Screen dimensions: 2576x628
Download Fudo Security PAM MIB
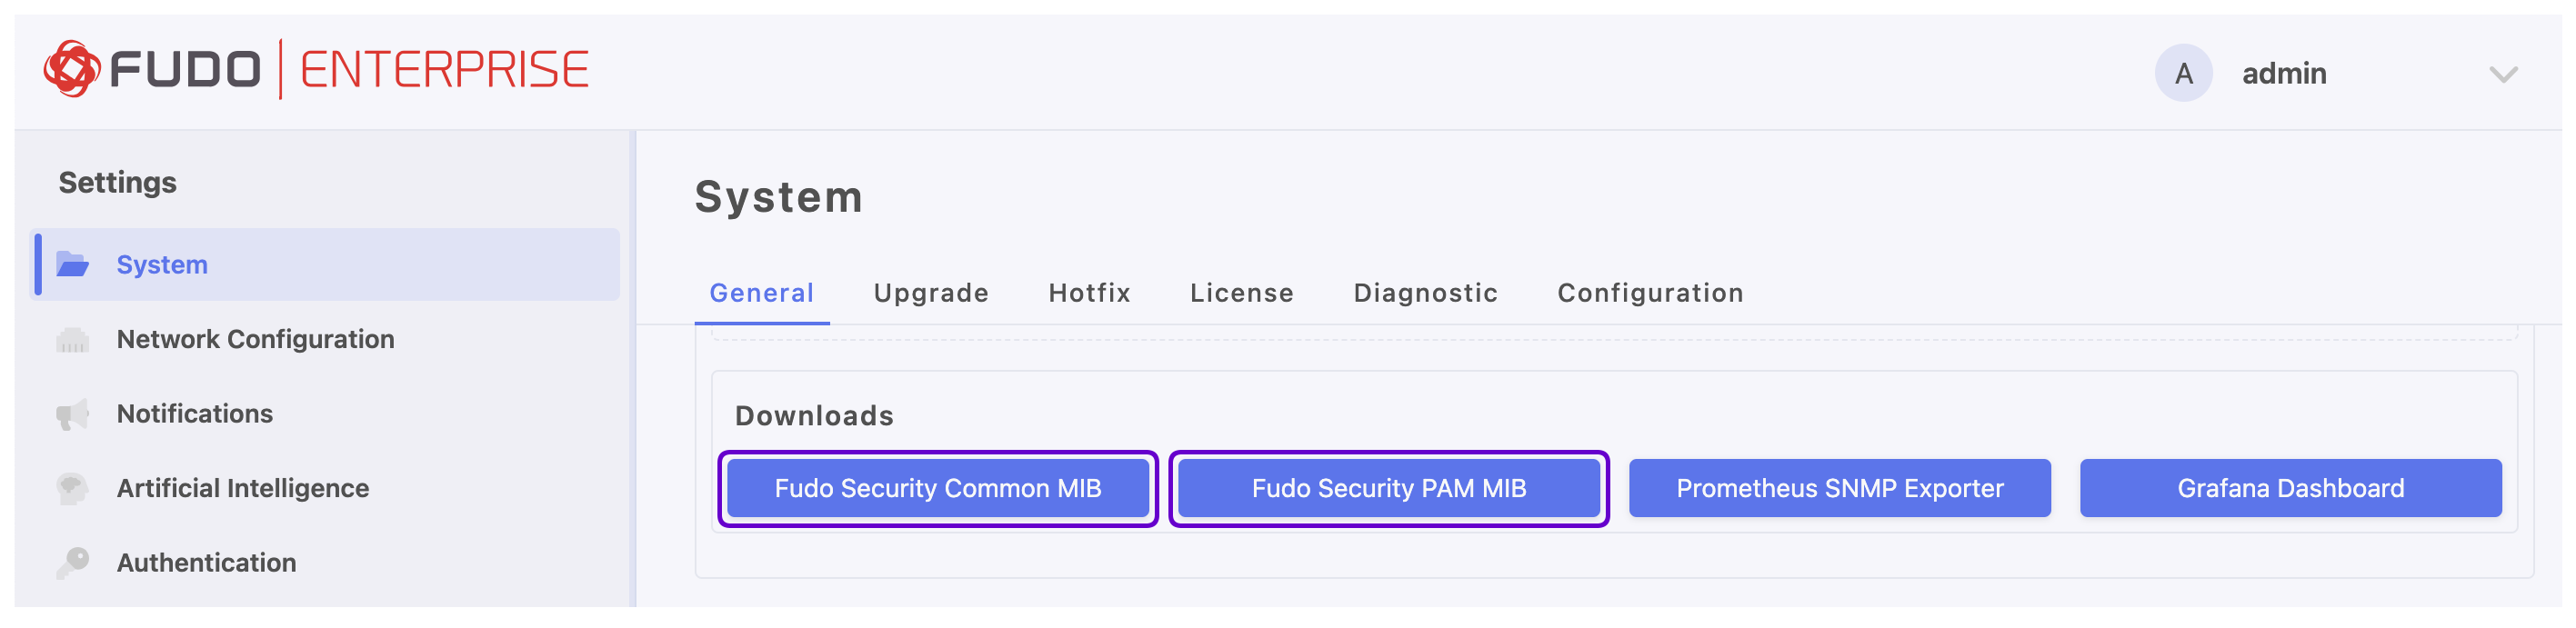tap(1388, 488)
